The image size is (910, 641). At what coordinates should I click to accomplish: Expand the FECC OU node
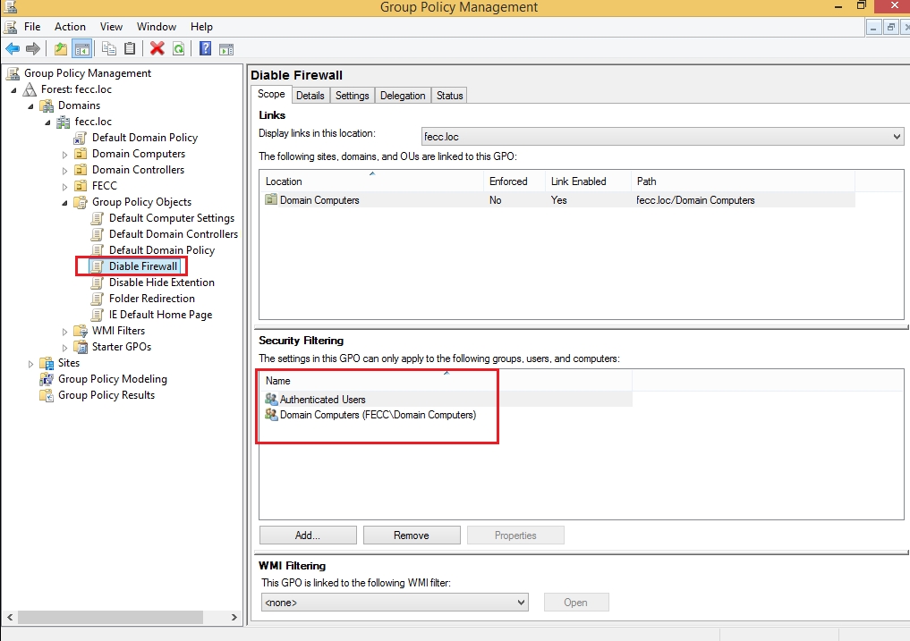(65, 187)
